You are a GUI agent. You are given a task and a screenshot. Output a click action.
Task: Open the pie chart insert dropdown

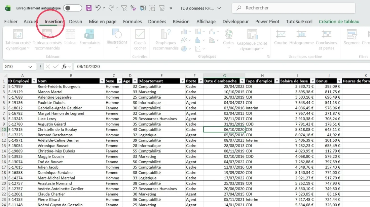click(189, 49)
